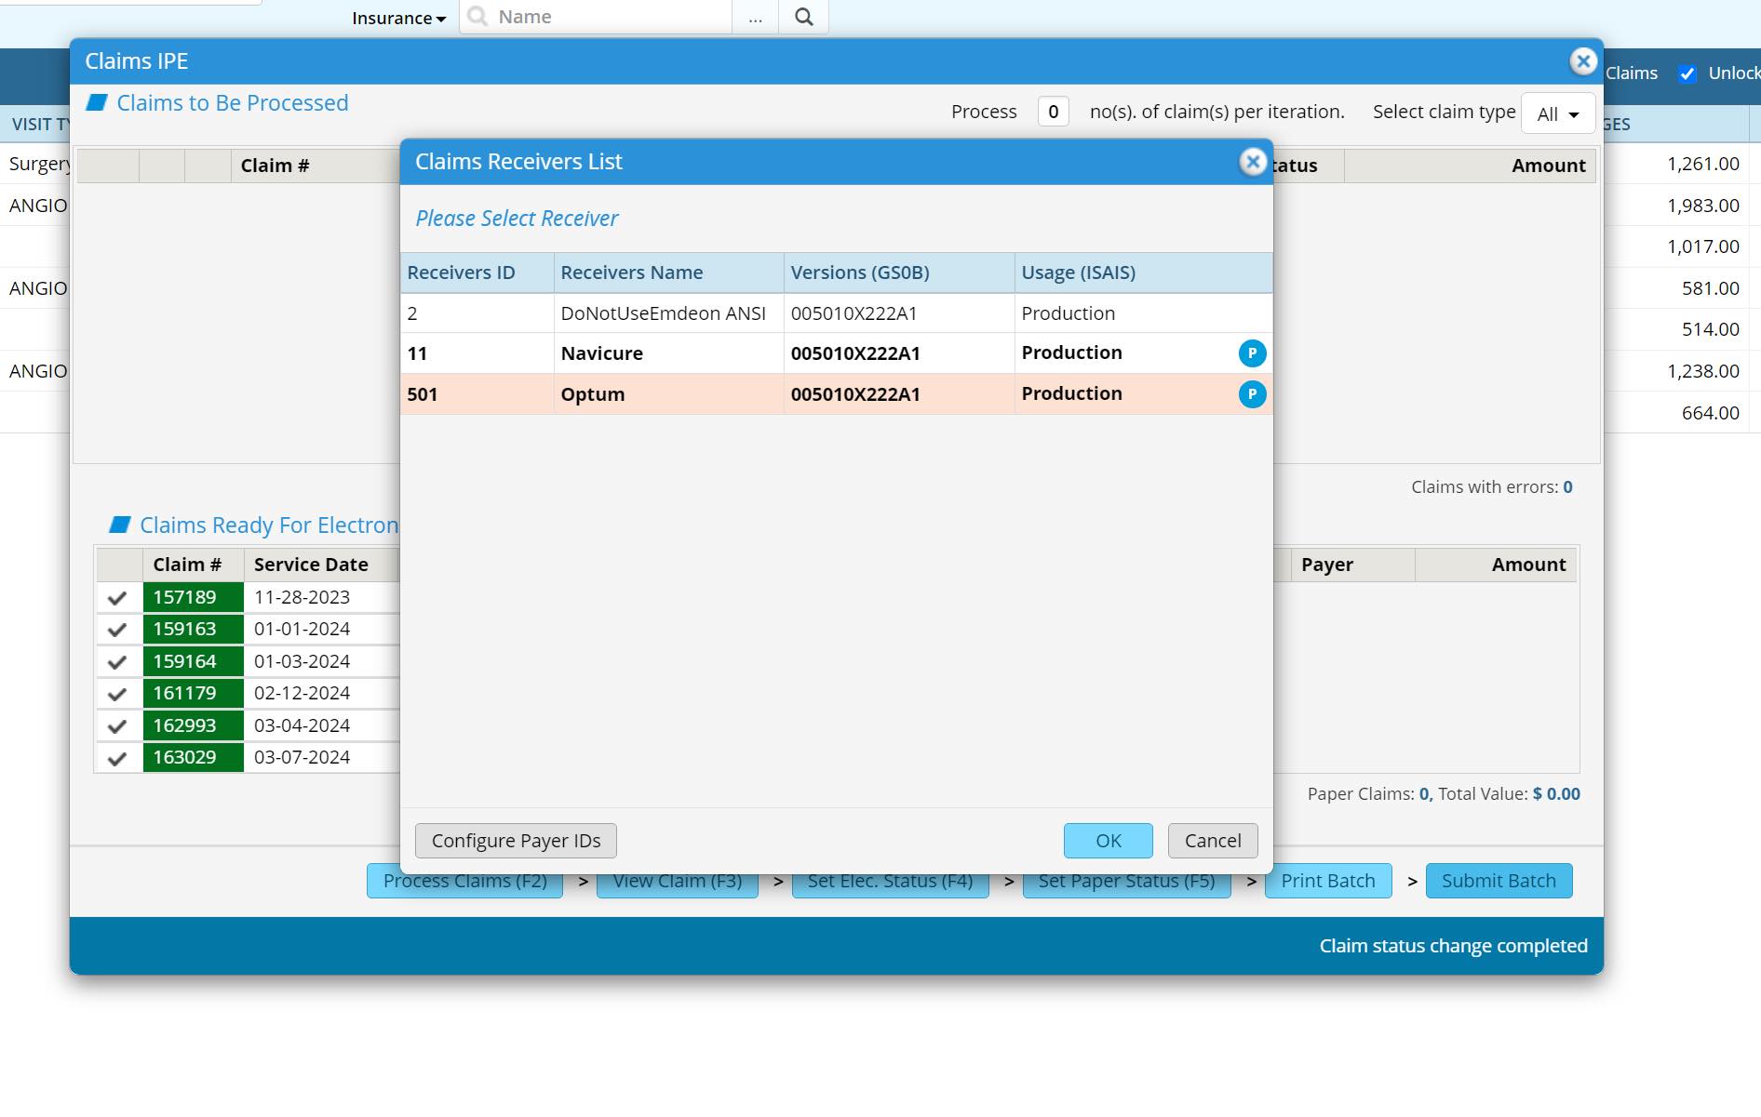Click the P icon in Optum row
This screenshot has height=1117, width=1761.
pyautogui.click(x=1252, y=394)
